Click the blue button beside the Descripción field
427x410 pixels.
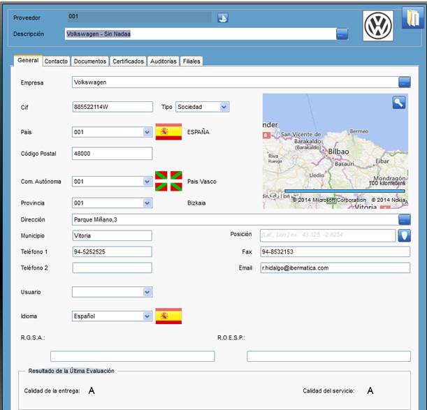click(342, 34)
